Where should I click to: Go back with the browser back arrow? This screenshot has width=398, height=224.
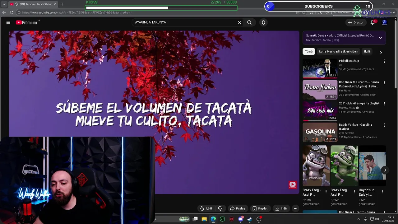click(x=4, y=12)
